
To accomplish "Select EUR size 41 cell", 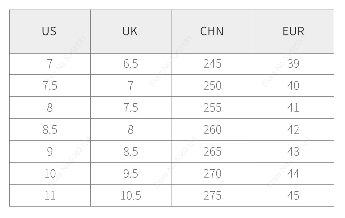I will click(293, 107).
